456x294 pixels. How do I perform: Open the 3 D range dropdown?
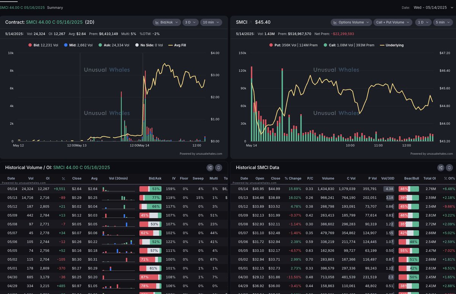[x=190, y=22]
